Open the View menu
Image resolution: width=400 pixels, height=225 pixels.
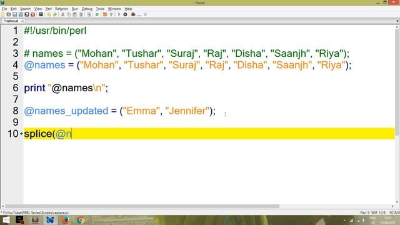(x=38, y=9)
